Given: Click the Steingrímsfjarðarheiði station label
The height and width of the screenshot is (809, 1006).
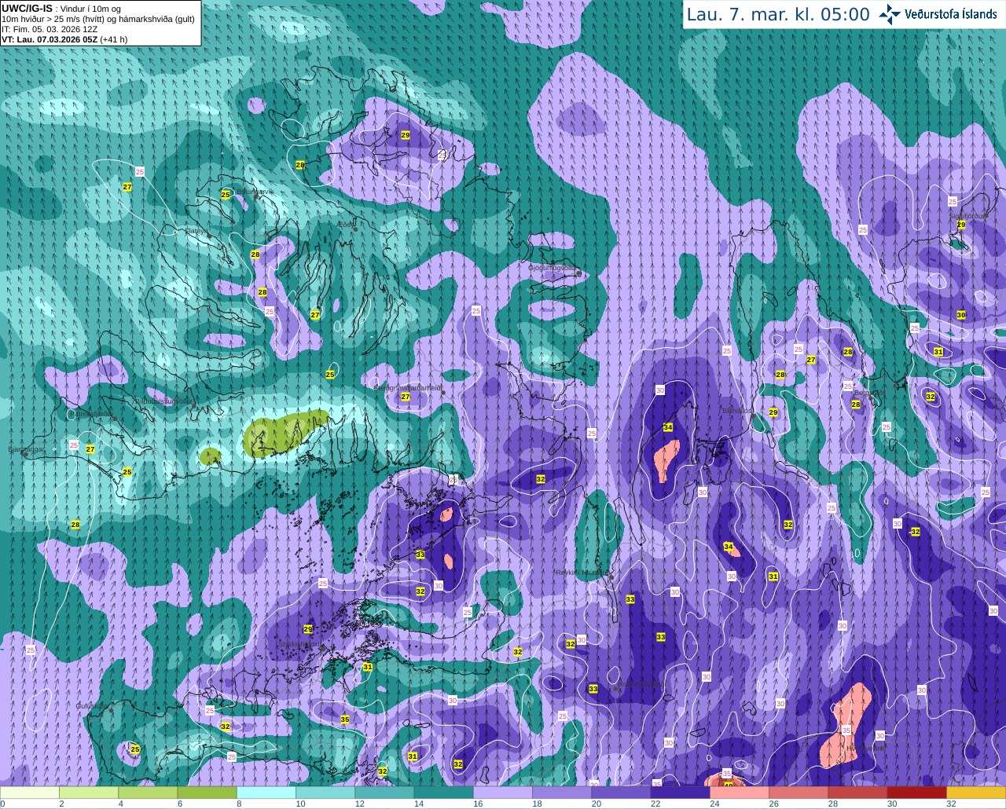Looking at the screenshot, I should point(407,387).
